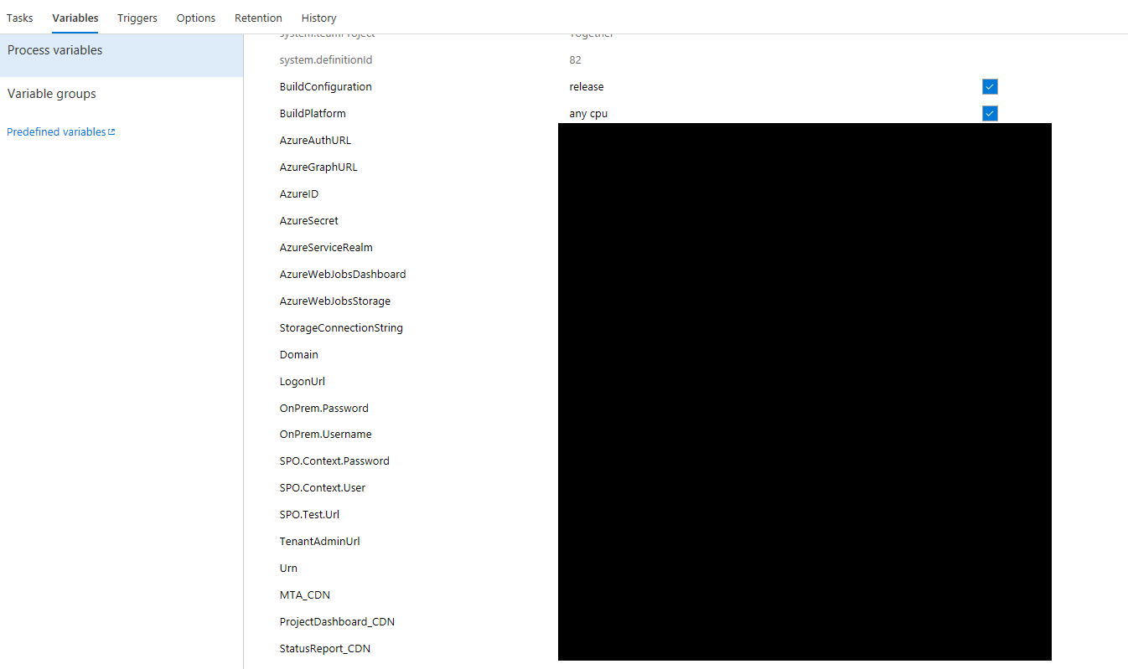Open the Predefined variables link
This screenshot has width=1128, height=669.
54,131
